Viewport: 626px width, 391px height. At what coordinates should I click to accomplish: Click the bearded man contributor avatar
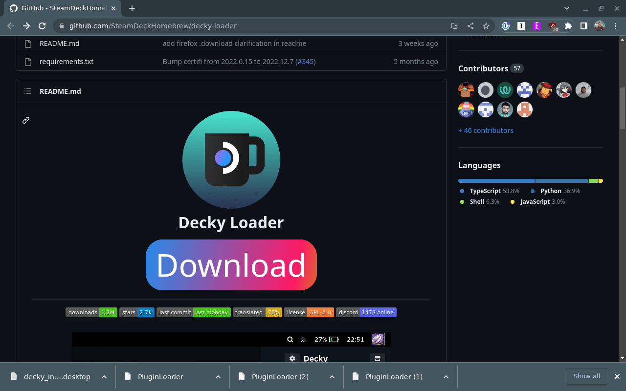click(x=505, y=109)
